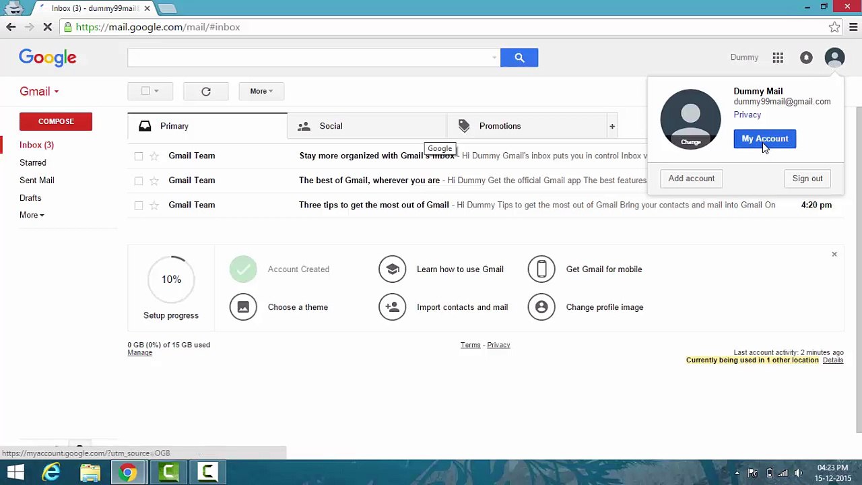Click into the Gmail search field
The height and width of the screenshot is (485, 862).
[310, 57]
